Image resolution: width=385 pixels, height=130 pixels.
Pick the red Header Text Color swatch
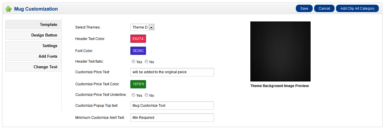pos(138,39)
